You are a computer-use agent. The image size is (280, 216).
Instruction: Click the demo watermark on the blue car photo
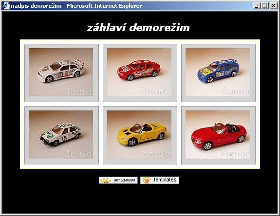[x=235, y=92]
